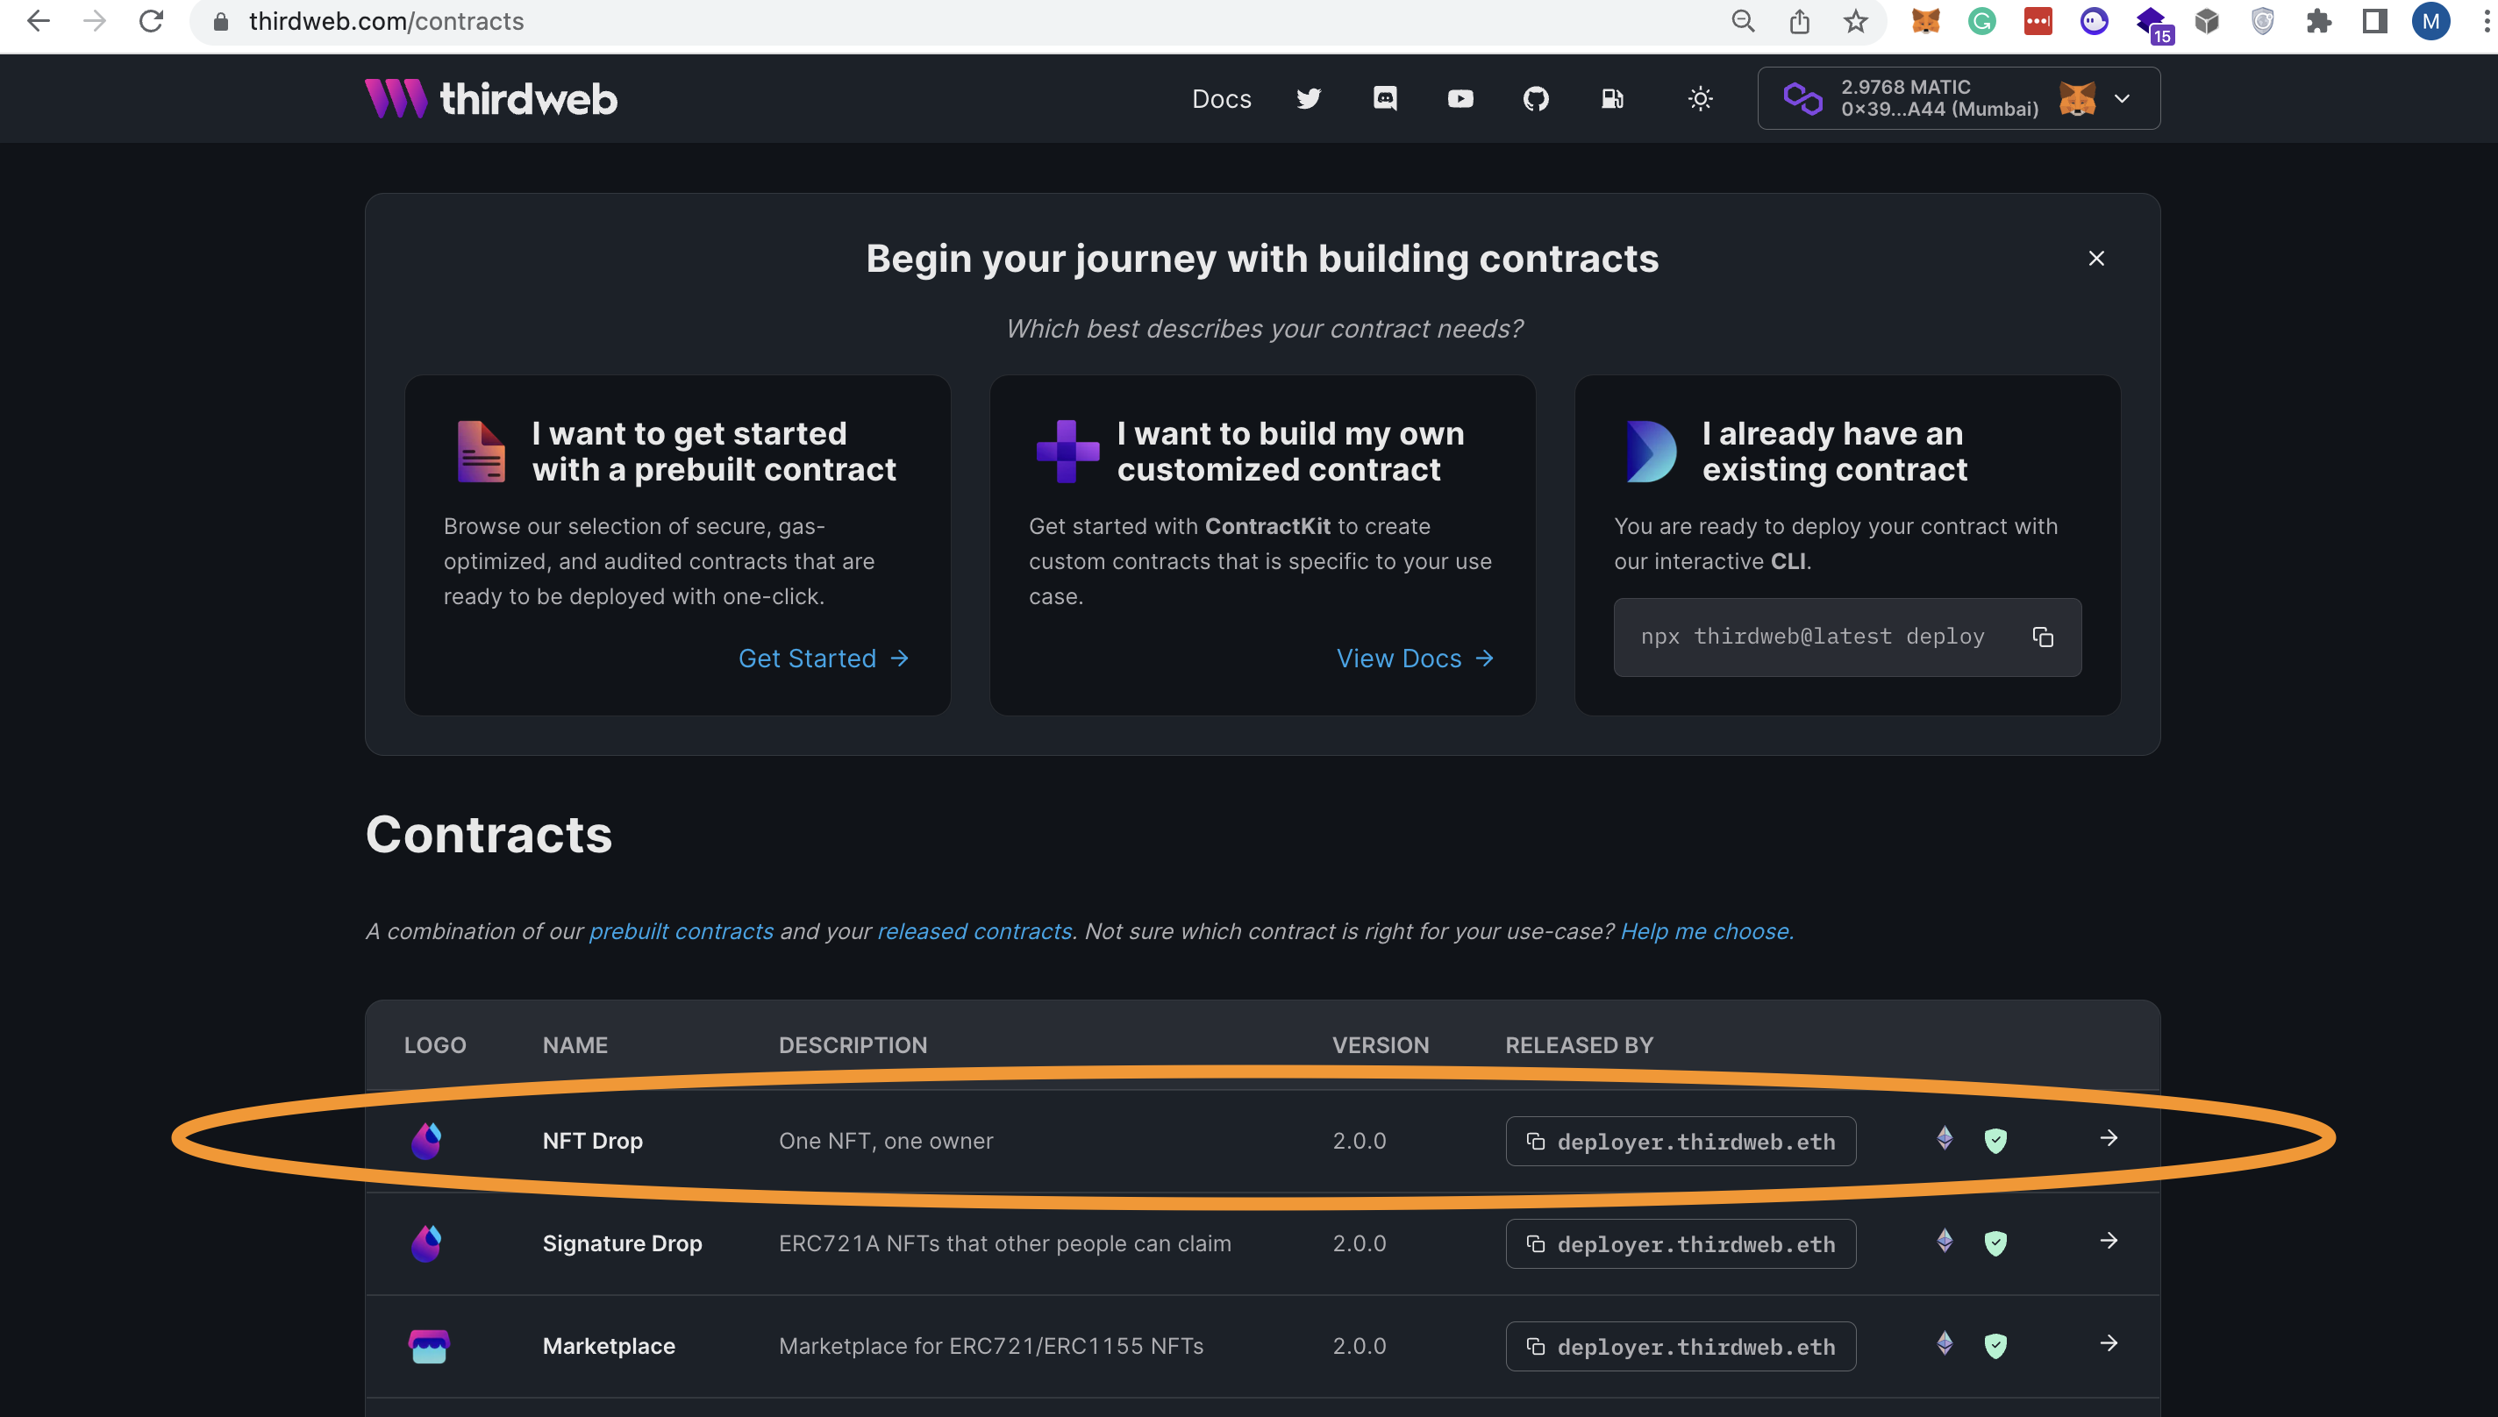This screenshot has width=2498, height=1417.
Task: Click the Help me choose link
Action: click(1707, 930)
